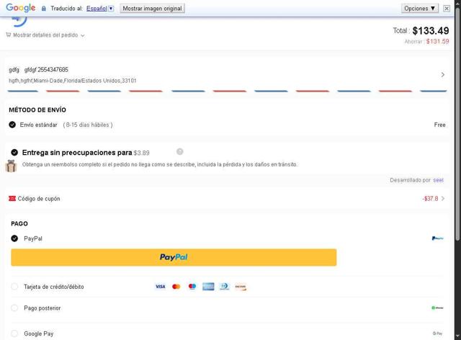Screen dimensions: 461x340
Task: Click Mostrar imagen original button
Action: (152, 9)
